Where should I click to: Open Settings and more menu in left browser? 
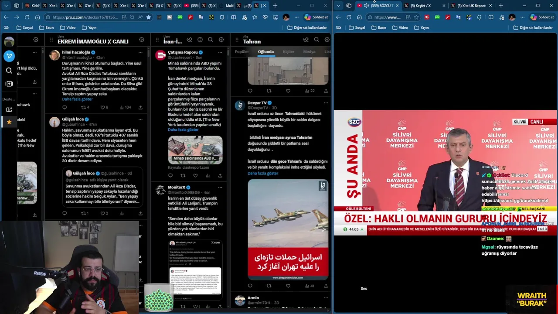click(296, 17)
